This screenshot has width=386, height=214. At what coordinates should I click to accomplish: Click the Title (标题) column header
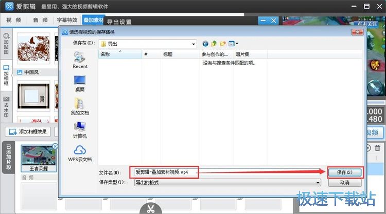point(180,54)
